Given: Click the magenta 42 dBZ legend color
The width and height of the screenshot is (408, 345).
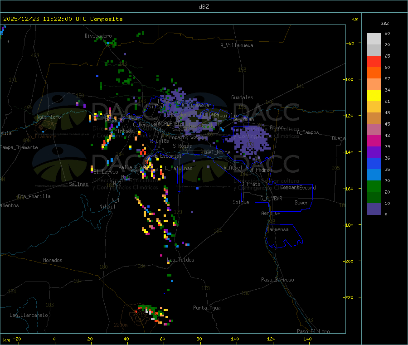Looking at the screenshot, I should tap(374, 141).
